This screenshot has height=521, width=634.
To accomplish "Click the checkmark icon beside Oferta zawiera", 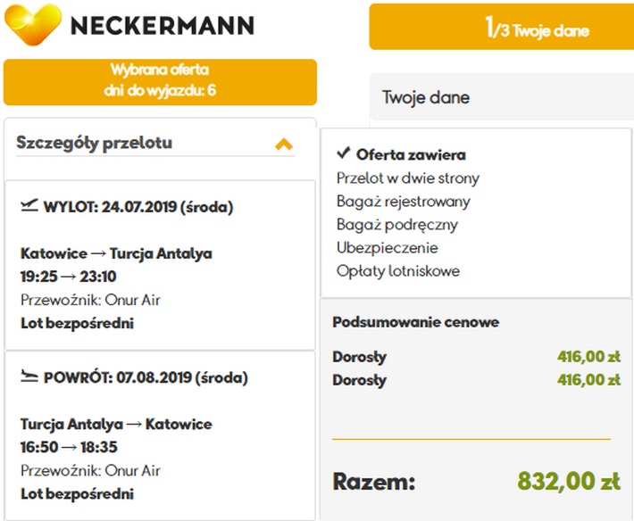I will pos(344,153).
